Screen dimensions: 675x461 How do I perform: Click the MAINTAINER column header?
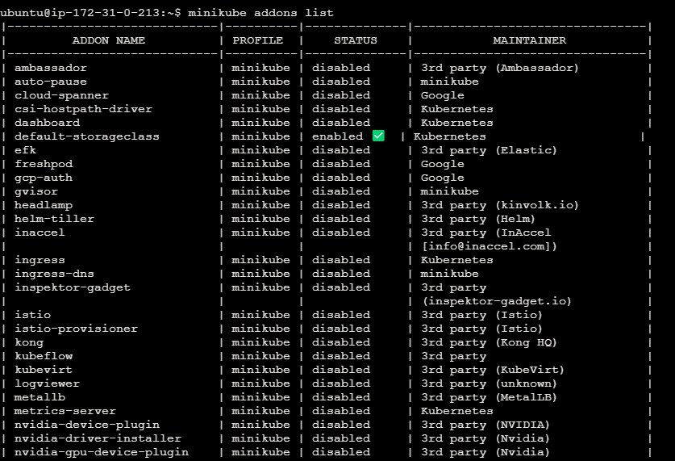click(x=530, y=40)
